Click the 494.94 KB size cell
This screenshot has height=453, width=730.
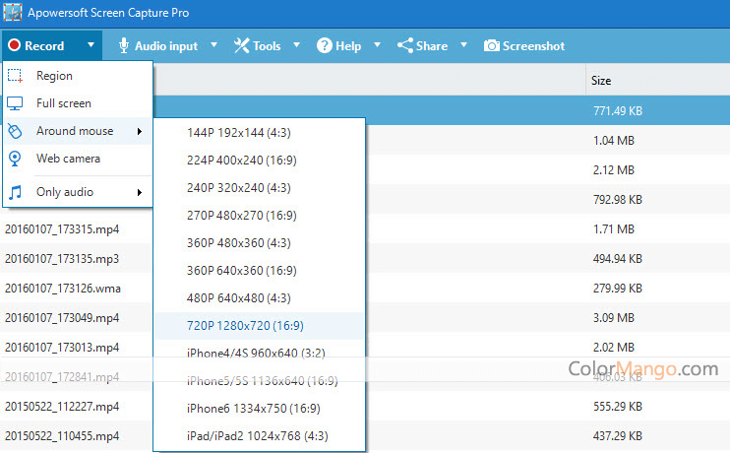tap(617, 259)
